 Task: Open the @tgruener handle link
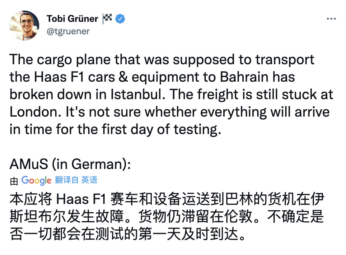click(68, 31)
